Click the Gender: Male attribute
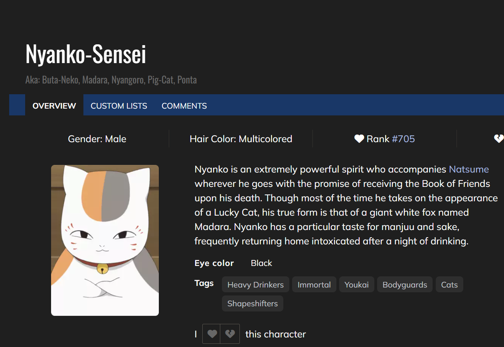Screen dimensions: 504x347 pyautogui.click(x=97, y=139)
